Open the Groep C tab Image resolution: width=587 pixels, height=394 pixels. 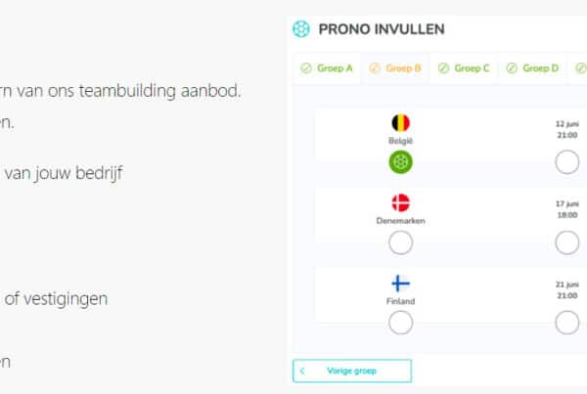click(x=465, y=68)
